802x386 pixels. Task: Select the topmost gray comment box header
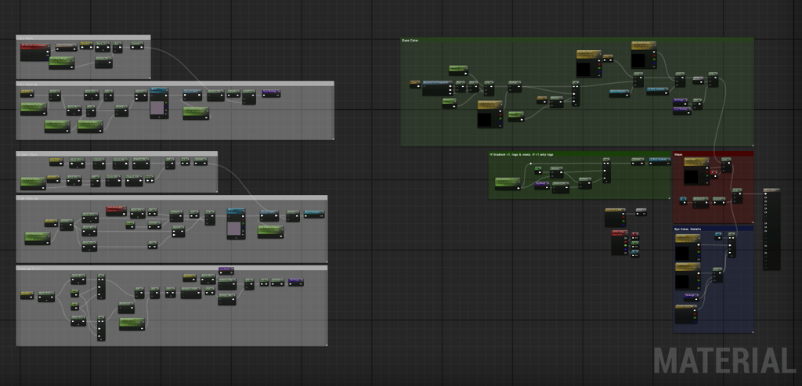pyautogui.click(x=83, y=38)
